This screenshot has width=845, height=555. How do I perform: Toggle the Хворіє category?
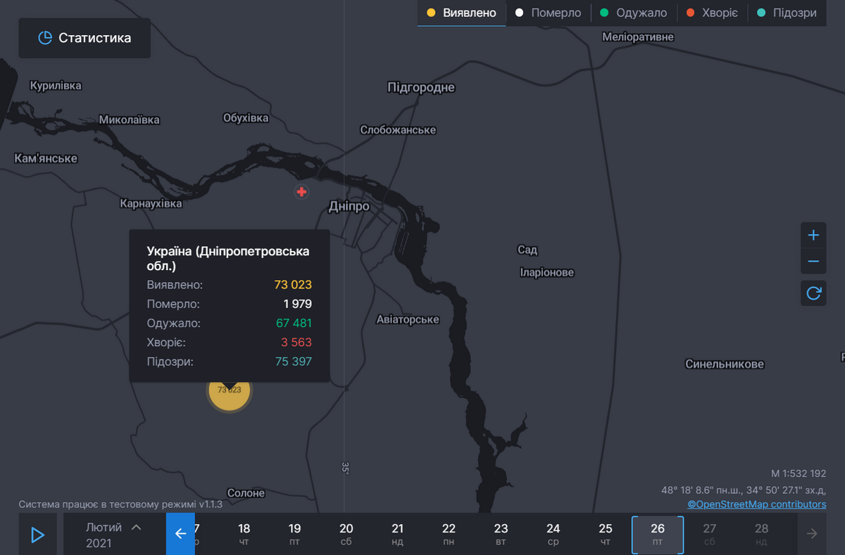[x=711, y=13]
